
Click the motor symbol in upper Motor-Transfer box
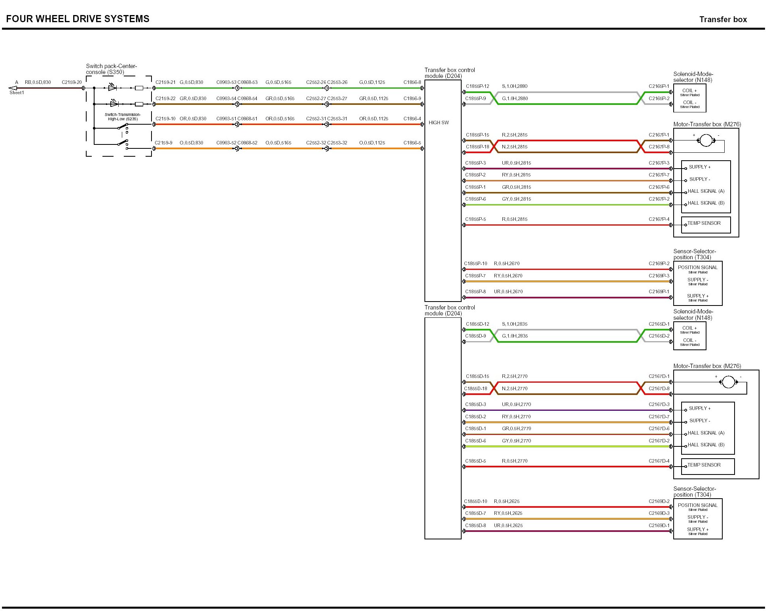(706, 140)
